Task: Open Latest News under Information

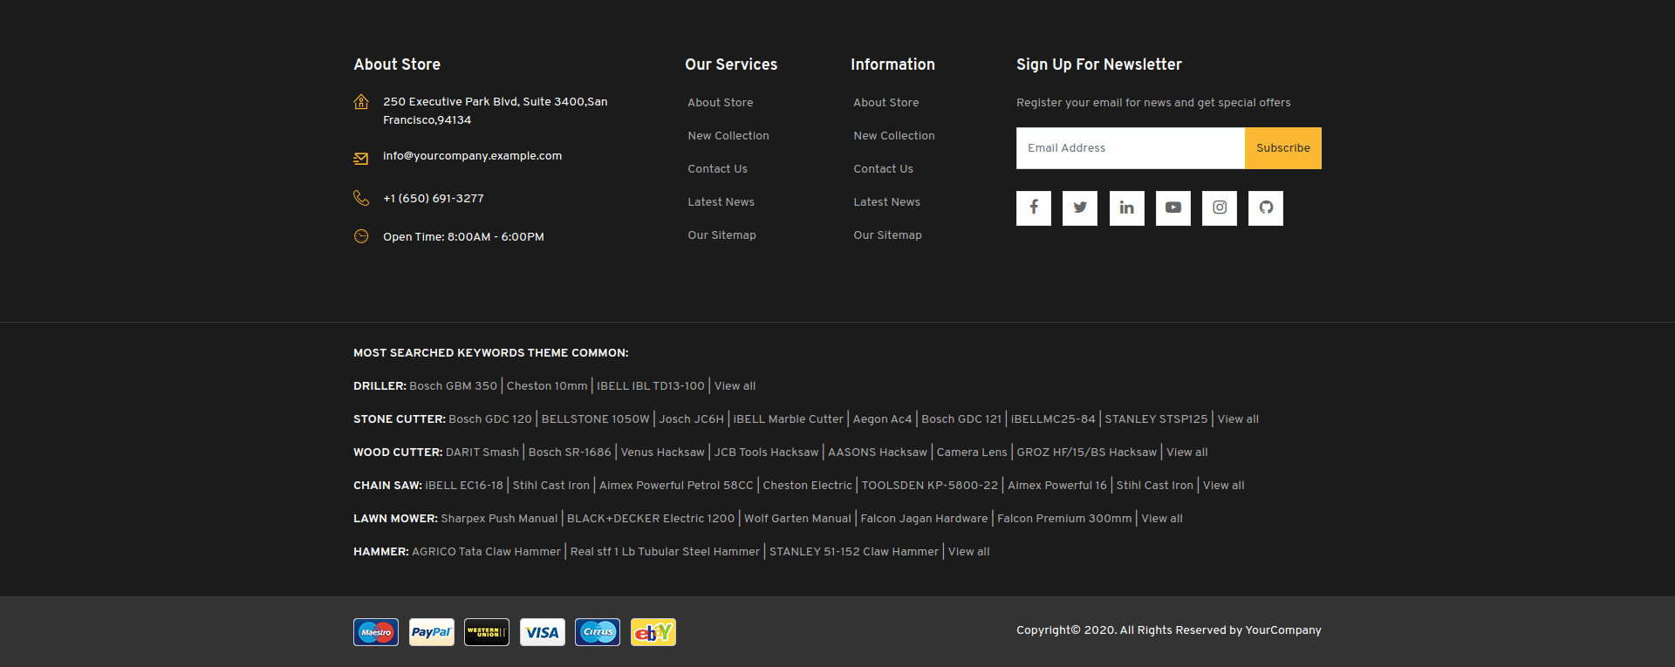Action: tap(886, 202)
